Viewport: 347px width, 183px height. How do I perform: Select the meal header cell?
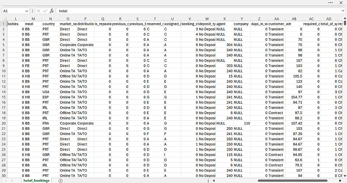(33, 24)
